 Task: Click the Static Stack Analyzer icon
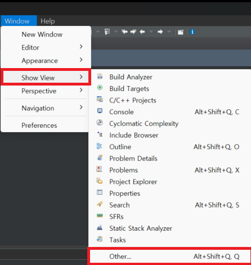100,227
